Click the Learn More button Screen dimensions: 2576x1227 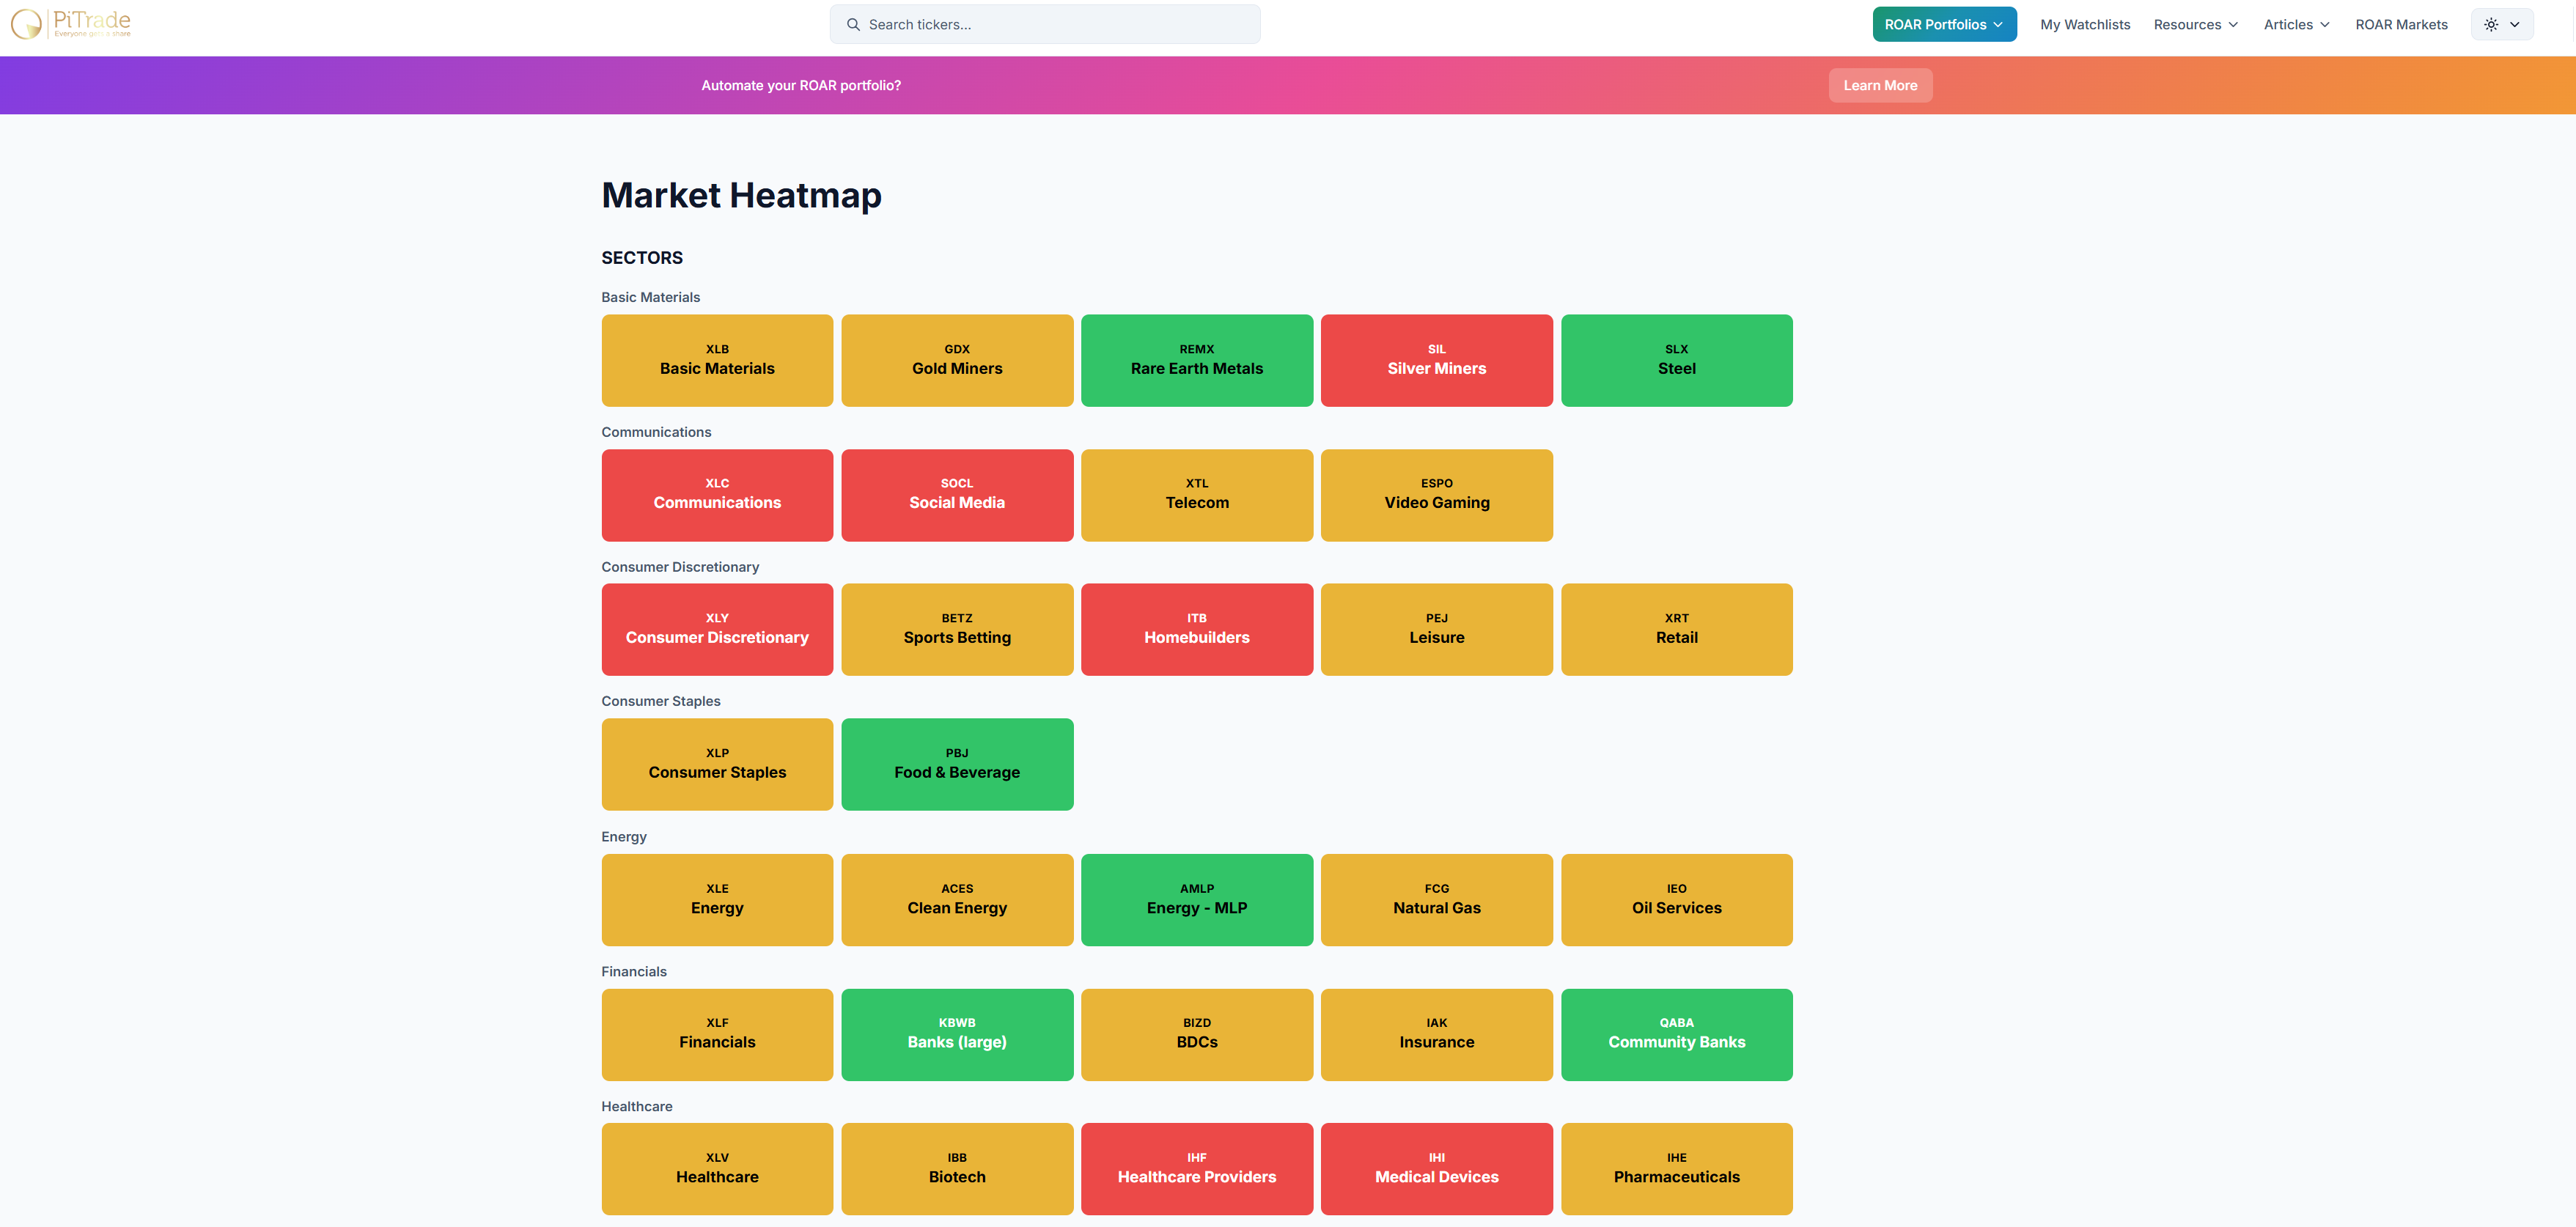tap(1879, 86)
